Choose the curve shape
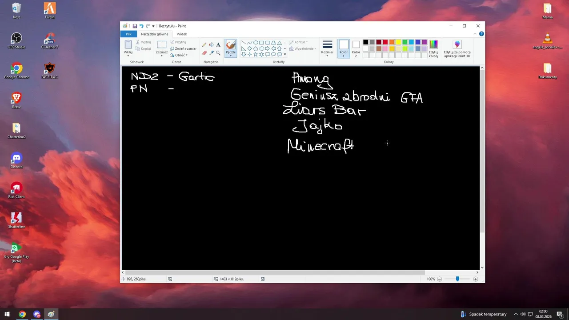The height and width of the screenshot is (320, 569). (249, 43)
